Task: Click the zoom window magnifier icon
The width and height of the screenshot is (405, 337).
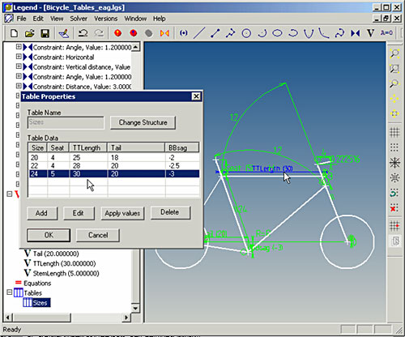Action: coord(394,69)
